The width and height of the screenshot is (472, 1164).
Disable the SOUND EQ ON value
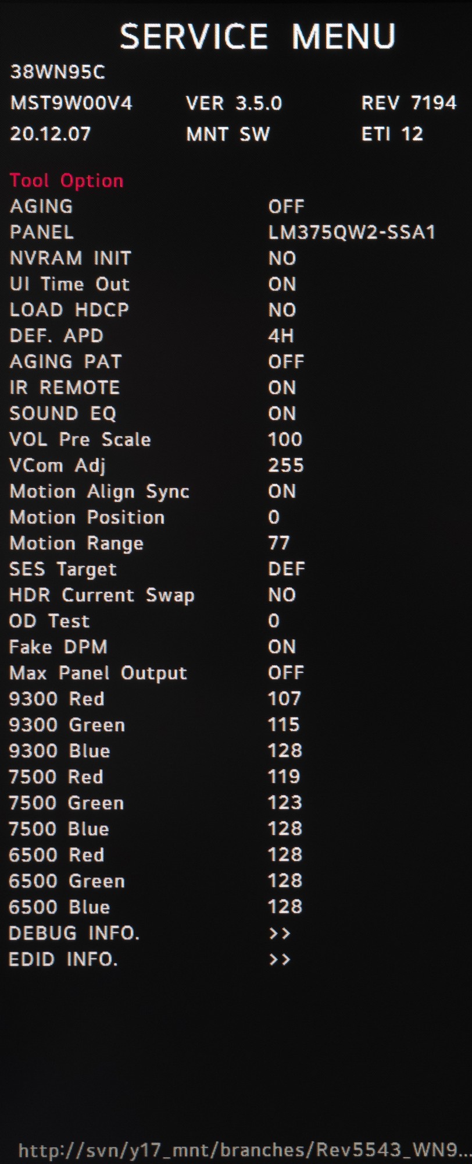point(282,414)
